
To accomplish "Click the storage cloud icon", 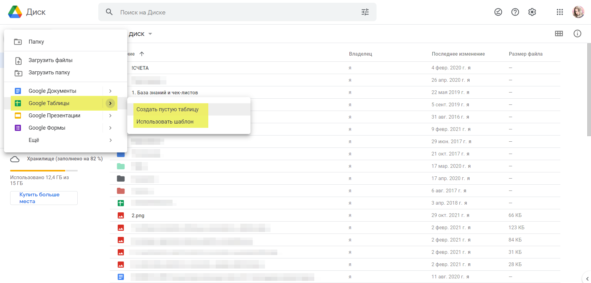I will coord(15,159).
